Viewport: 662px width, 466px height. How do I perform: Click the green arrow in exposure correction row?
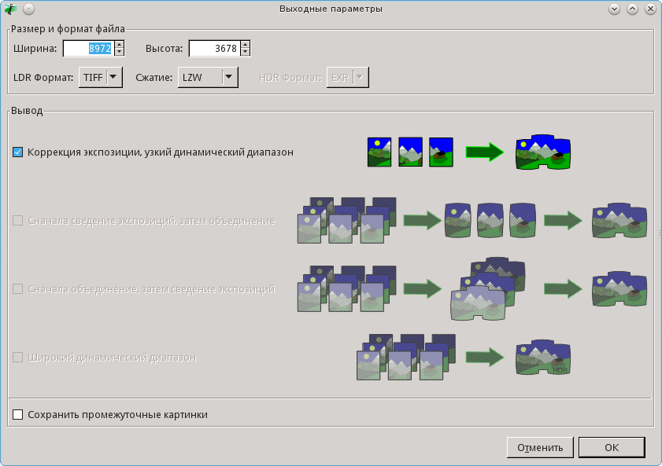click(x=485, y=152)
